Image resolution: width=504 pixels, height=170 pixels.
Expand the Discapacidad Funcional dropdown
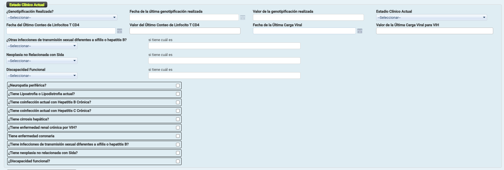click(42, 76)
